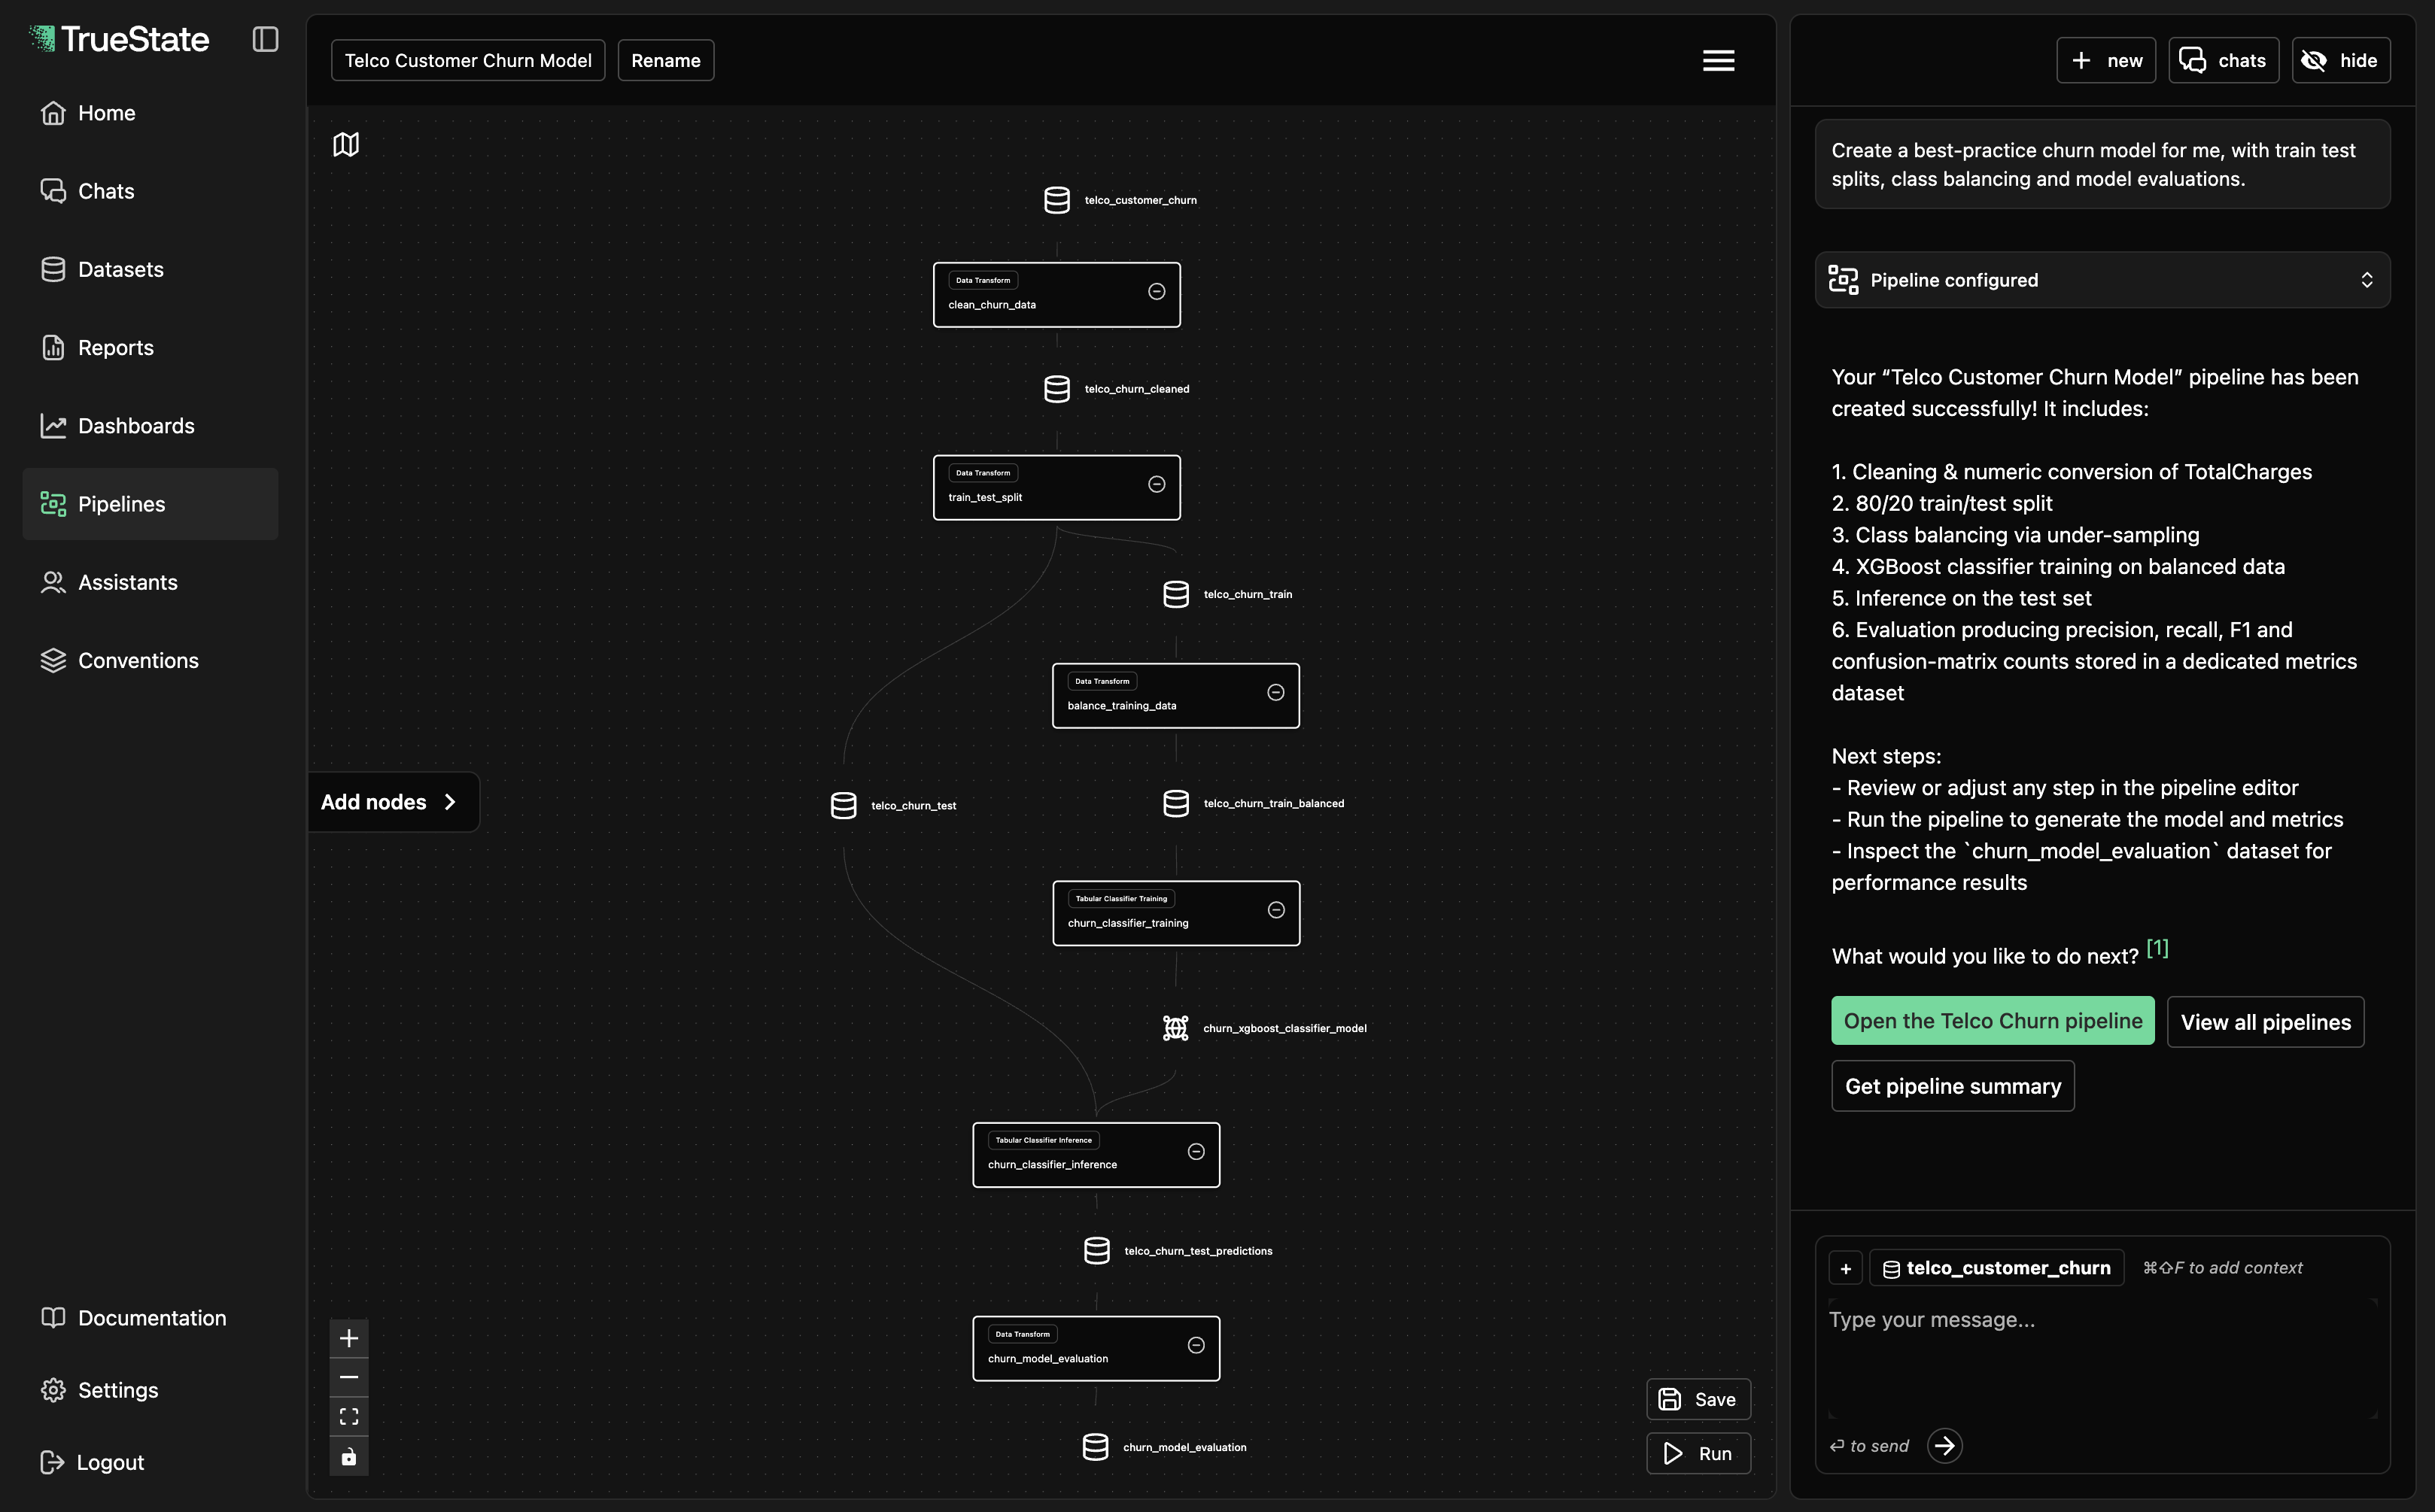Click the telco_customer_churn dataset node icon
Viewport: 2435px width, 1512px height.
(1056, 200)
